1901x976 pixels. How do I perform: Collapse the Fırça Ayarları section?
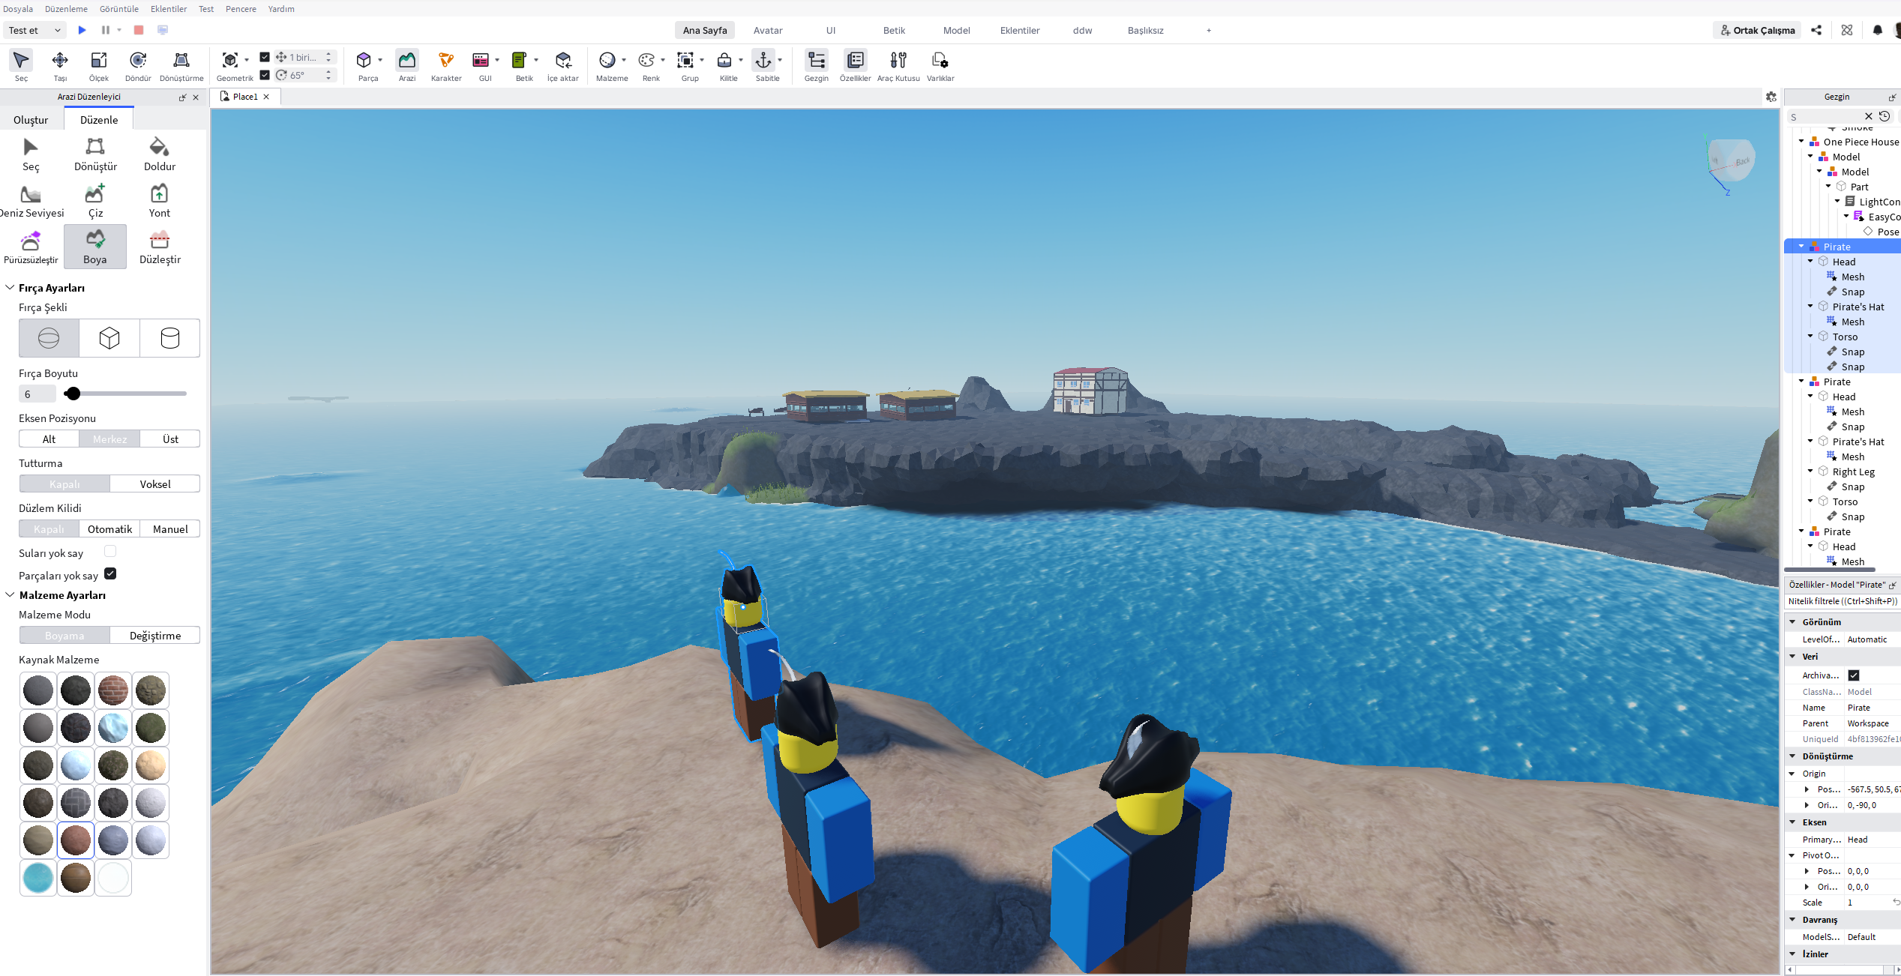[x=10, y=288]
